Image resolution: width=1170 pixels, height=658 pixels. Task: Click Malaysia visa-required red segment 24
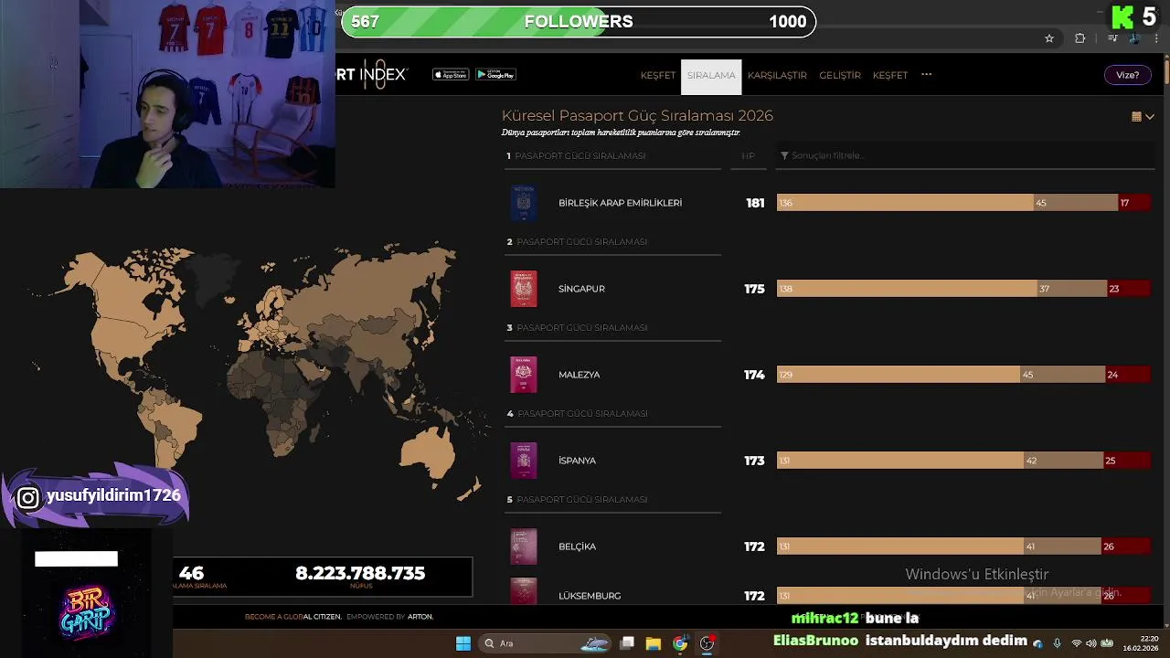point(1127,375)
